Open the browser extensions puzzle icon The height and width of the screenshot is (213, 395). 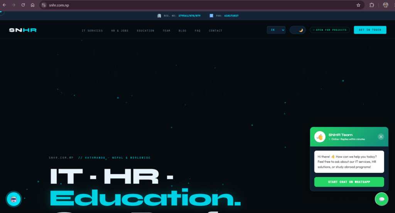[371, 5]
